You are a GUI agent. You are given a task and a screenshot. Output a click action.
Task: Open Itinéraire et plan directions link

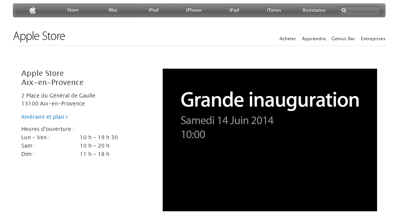tap(44, 117)
